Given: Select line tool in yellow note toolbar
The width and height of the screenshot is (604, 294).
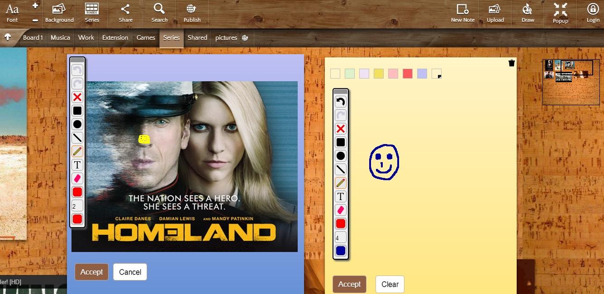Looking at the screenshot, I should [341, 169].
